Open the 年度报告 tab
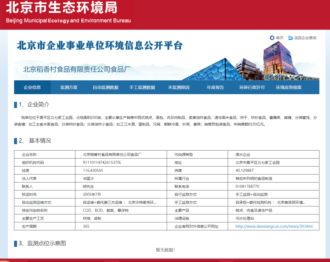 [216, 87]
